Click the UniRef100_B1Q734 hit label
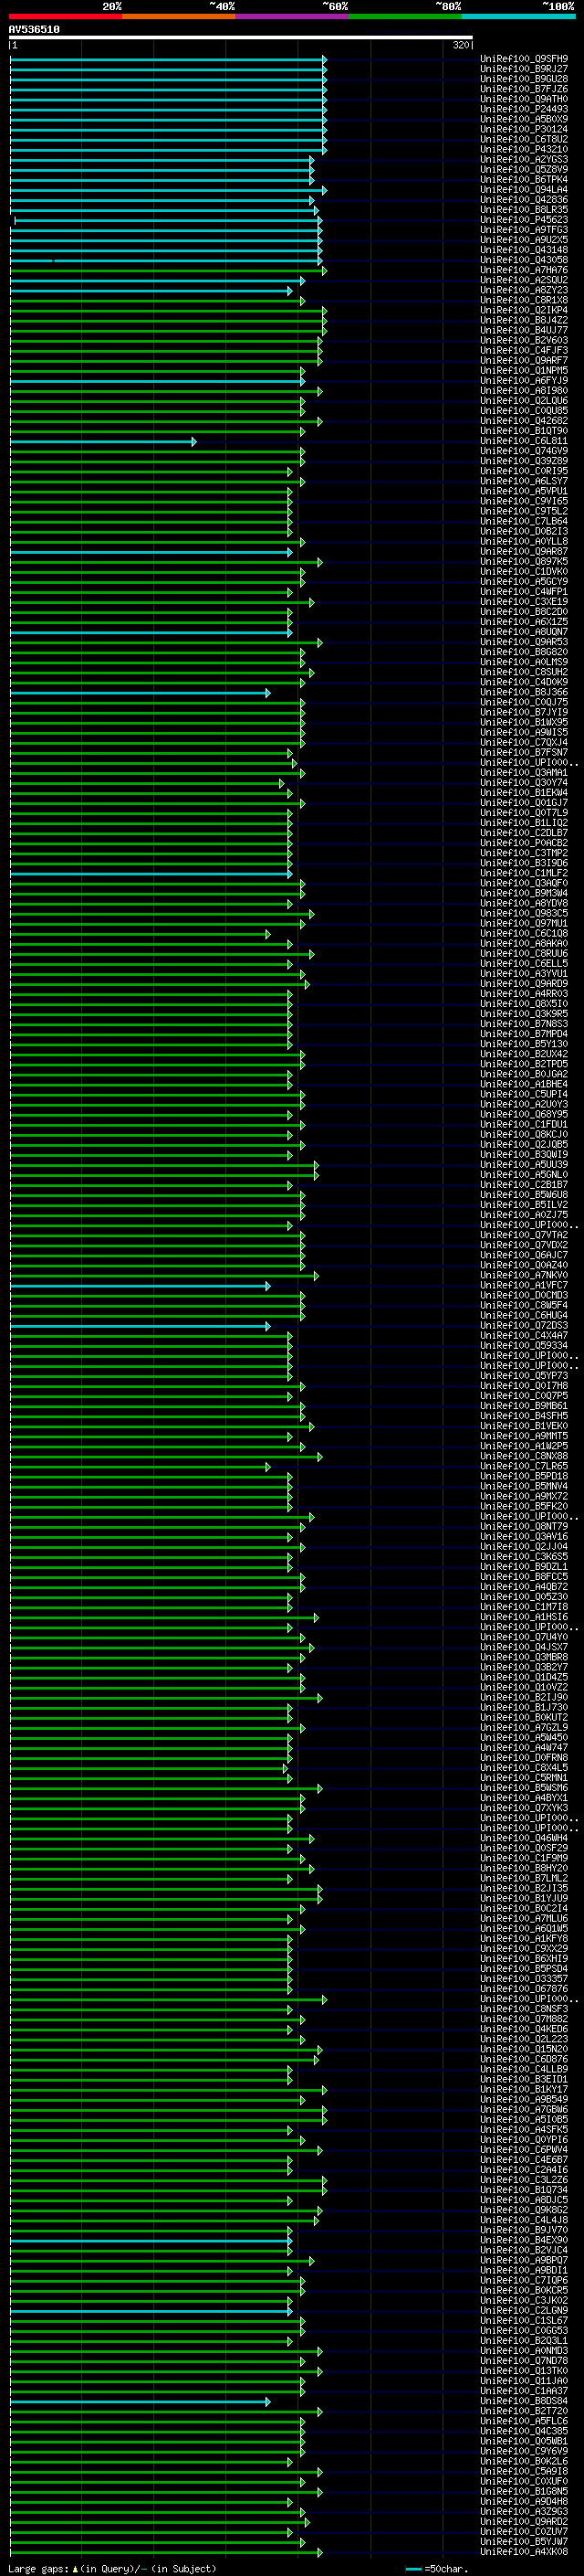Viewport: 584px width, 2576px height. tap(524, 2190)
